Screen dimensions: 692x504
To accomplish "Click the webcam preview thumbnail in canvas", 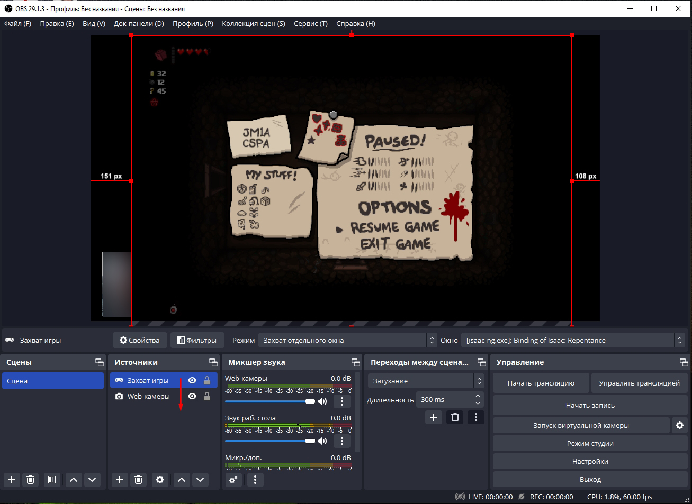I will 116,284.
